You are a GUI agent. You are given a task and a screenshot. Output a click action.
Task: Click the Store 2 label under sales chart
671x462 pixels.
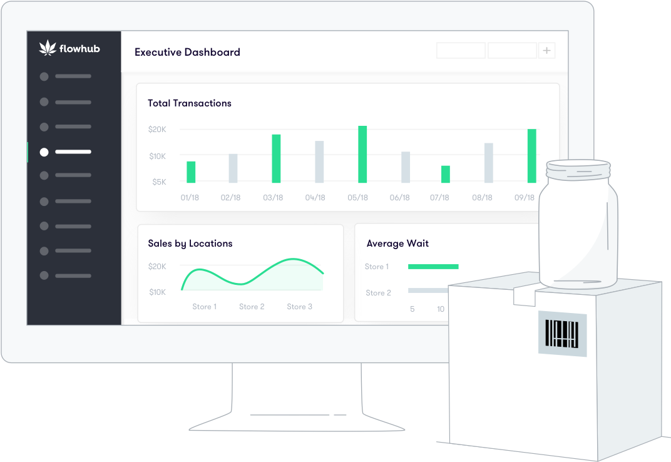(252, 307)
